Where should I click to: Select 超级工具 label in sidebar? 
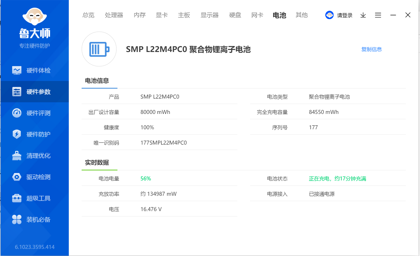click(x=38, y=198)
